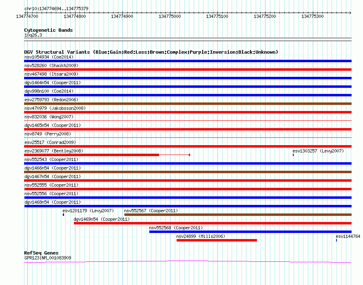
Task: Select the blue gain bar under nsv1054934
Action: (188, 61)
